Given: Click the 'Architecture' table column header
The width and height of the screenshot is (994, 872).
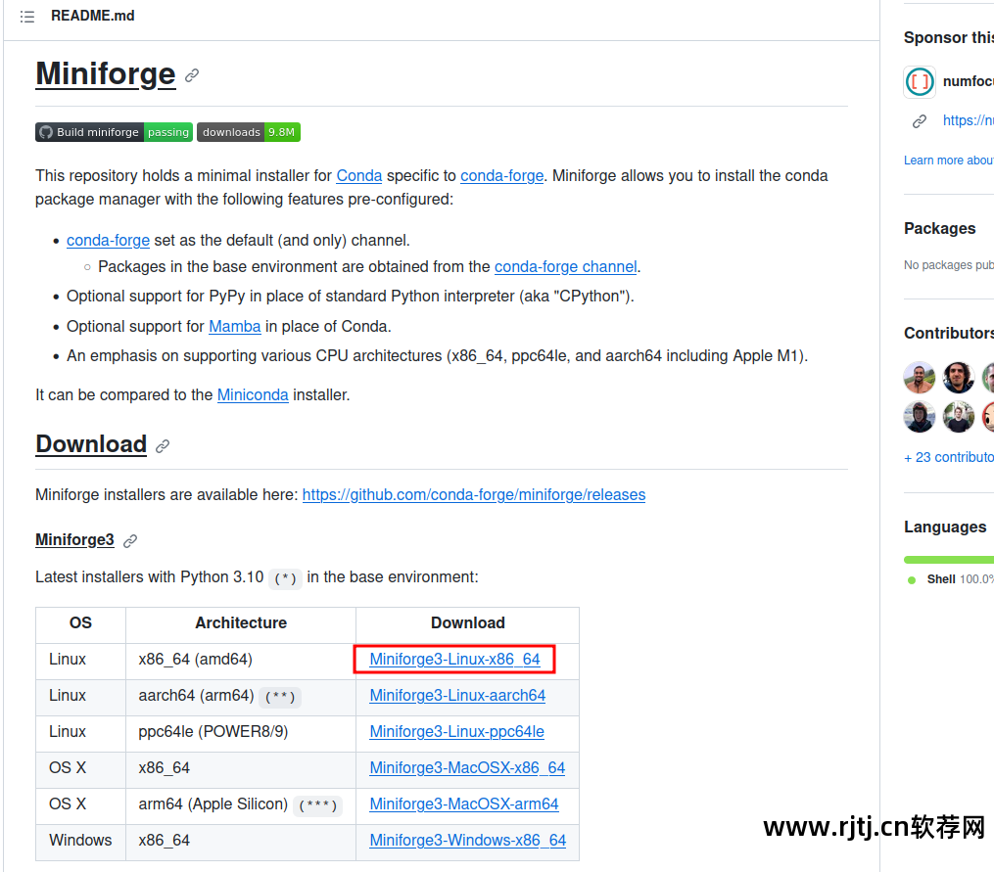Looking at the screenshot, I should [241, 623].
